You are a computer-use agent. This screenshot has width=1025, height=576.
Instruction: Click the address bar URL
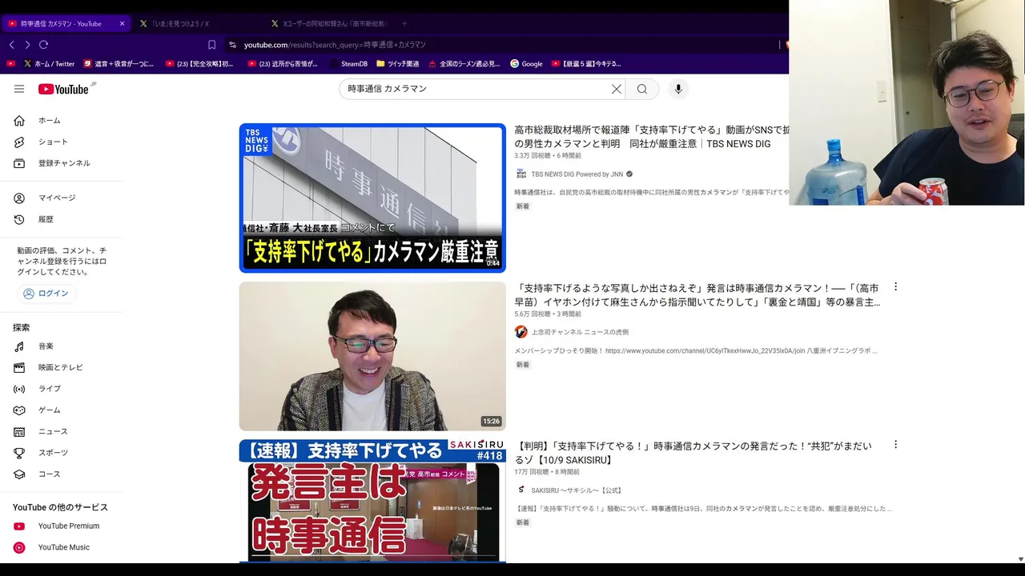tap(335, 45)
